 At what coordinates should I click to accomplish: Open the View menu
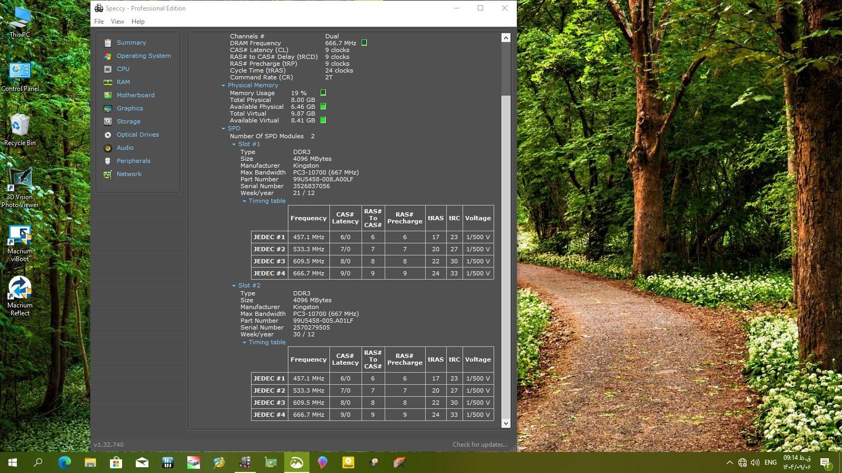pos(117,22)
